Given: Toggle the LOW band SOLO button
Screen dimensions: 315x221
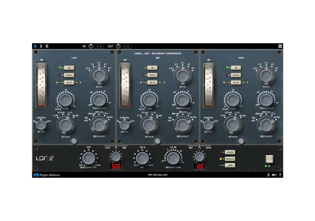Looking at the screenshot, I should [69, 75].
